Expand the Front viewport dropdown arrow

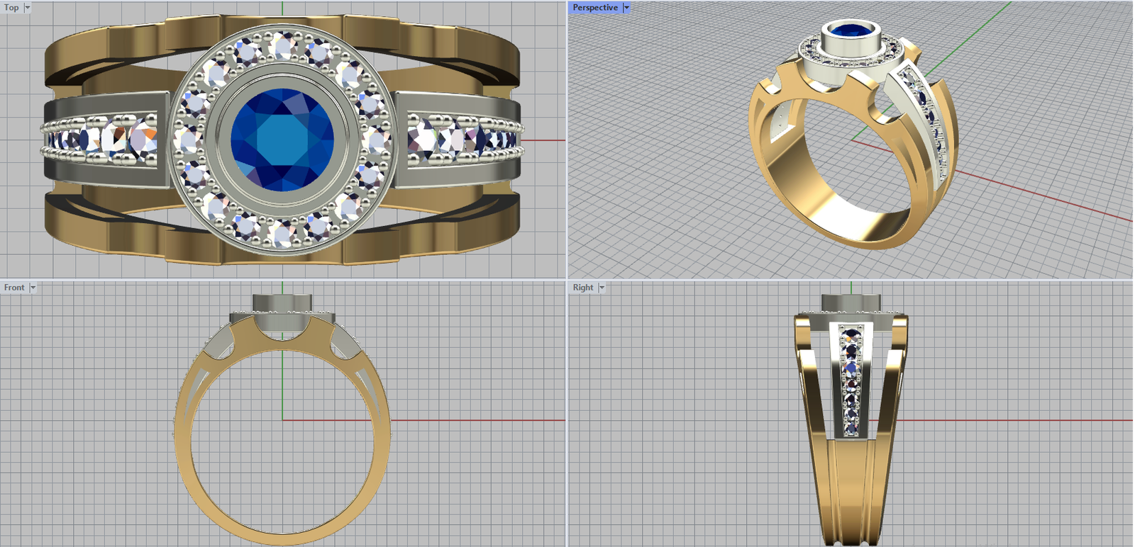33,288
